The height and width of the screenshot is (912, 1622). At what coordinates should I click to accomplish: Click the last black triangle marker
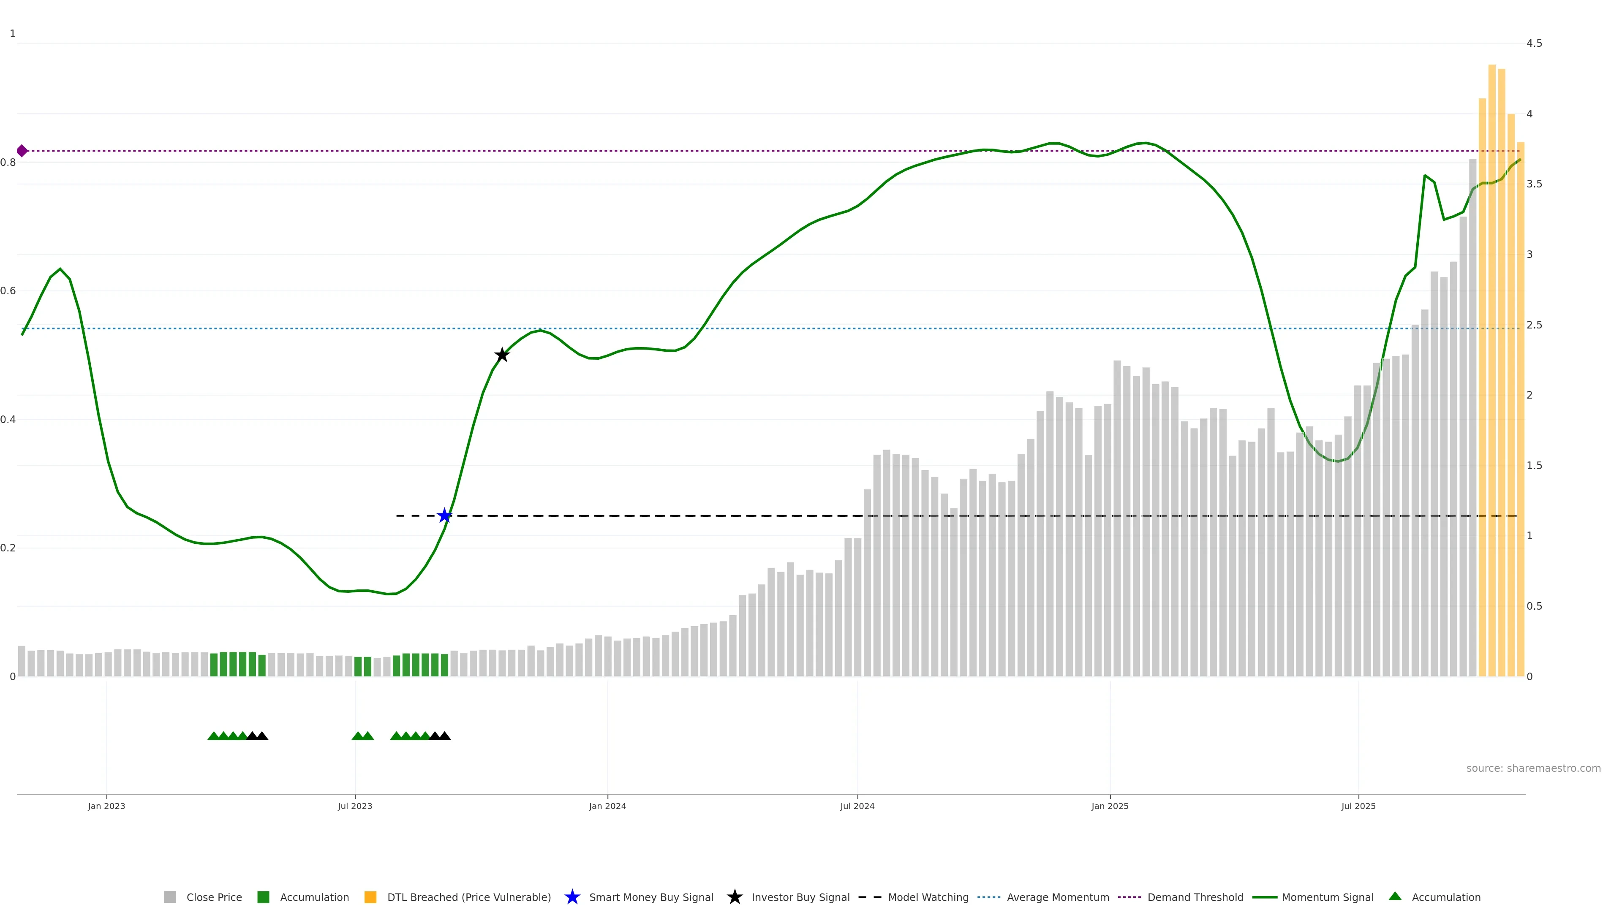pyautogui.click(x=444, y=736)
